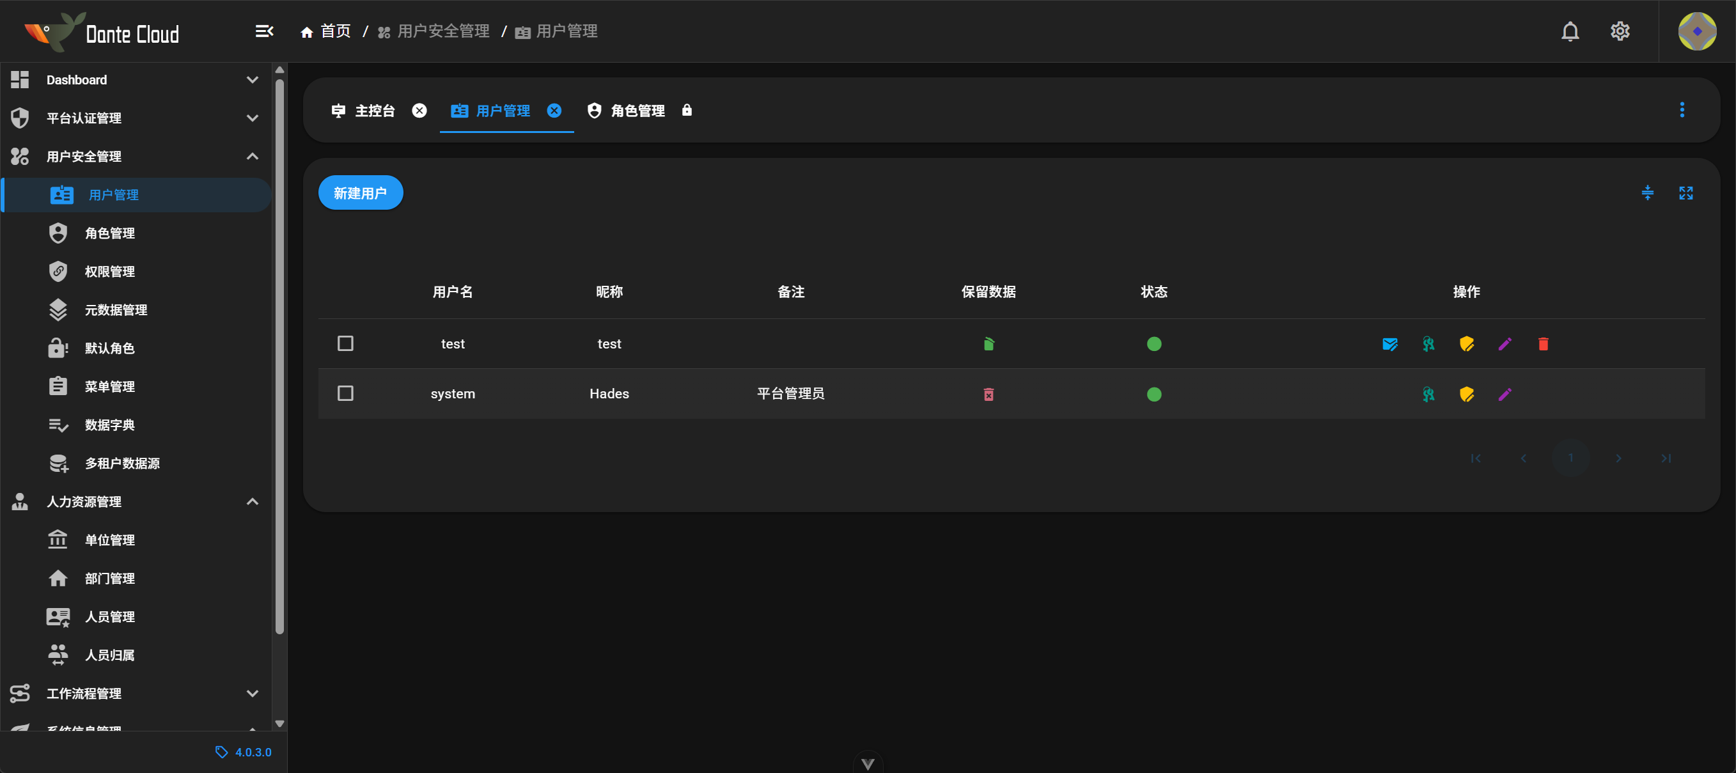Open 权限管理 in the sidebar
The height and width of the screenshot is (773, 1736).
click(x=110, y=272)
